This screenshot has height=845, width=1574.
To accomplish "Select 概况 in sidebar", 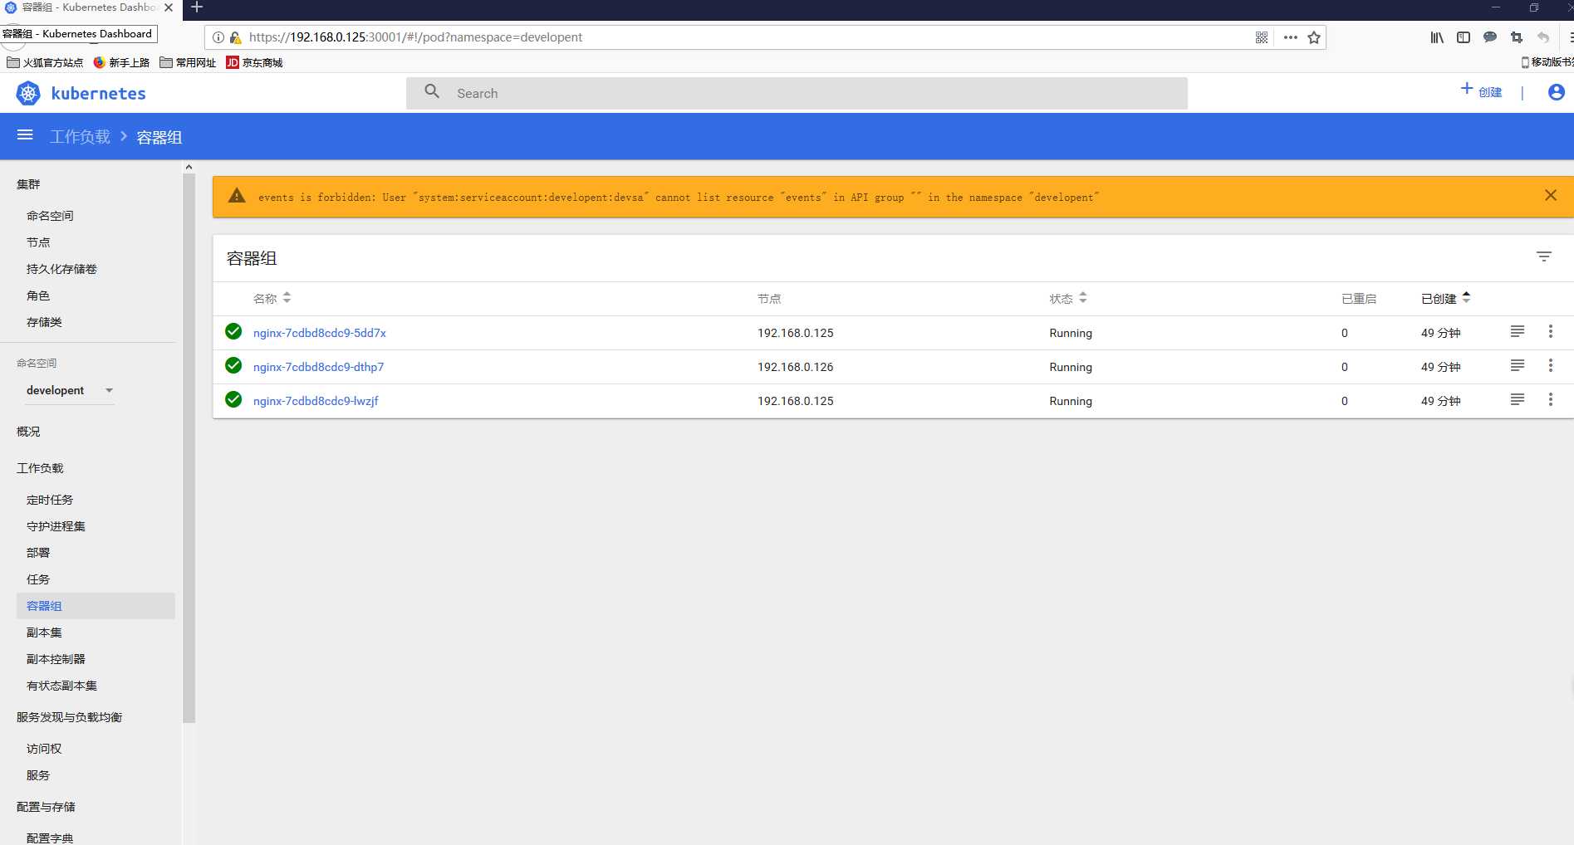I will click(x=28, y=432).
